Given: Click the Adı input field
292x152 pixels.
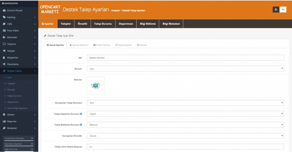Looking at the screenshot, I should (185, 58).
